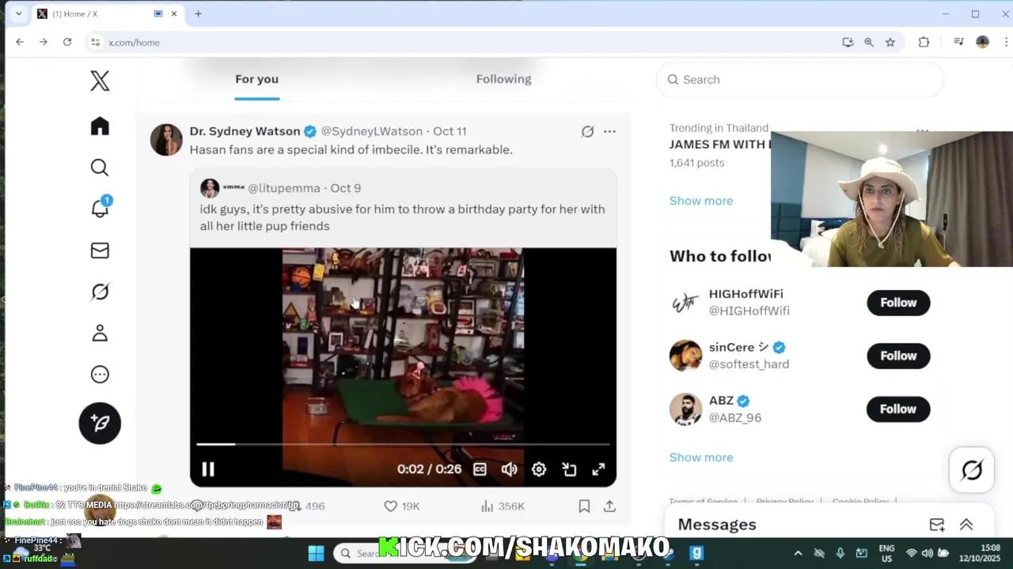This screenshot has width=1013, height=569.
Task: Show hidden system tray icons
Action: tap(798, 553)
